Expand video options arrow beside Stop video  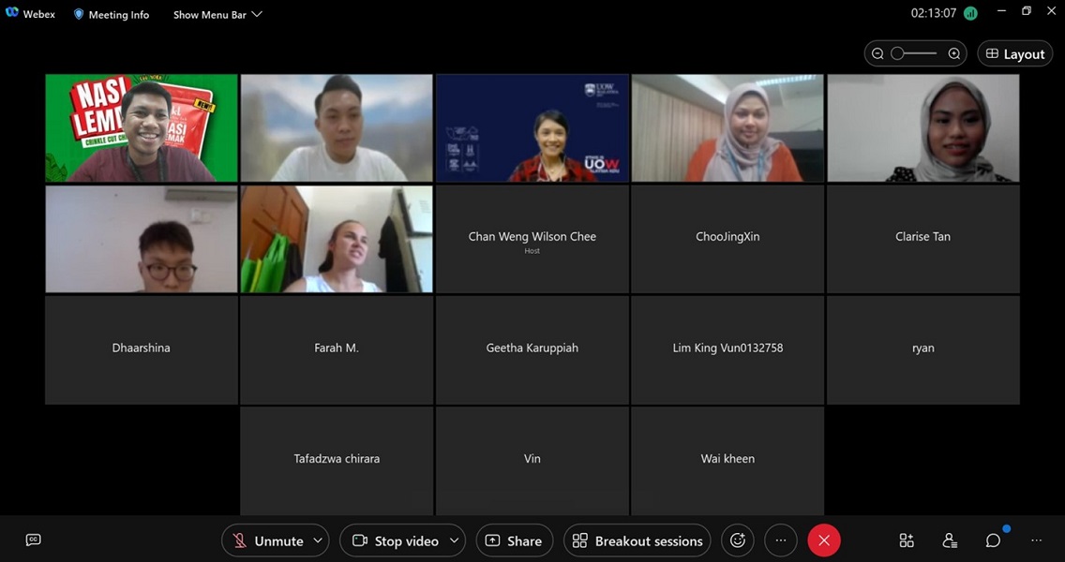pos(454,540)
